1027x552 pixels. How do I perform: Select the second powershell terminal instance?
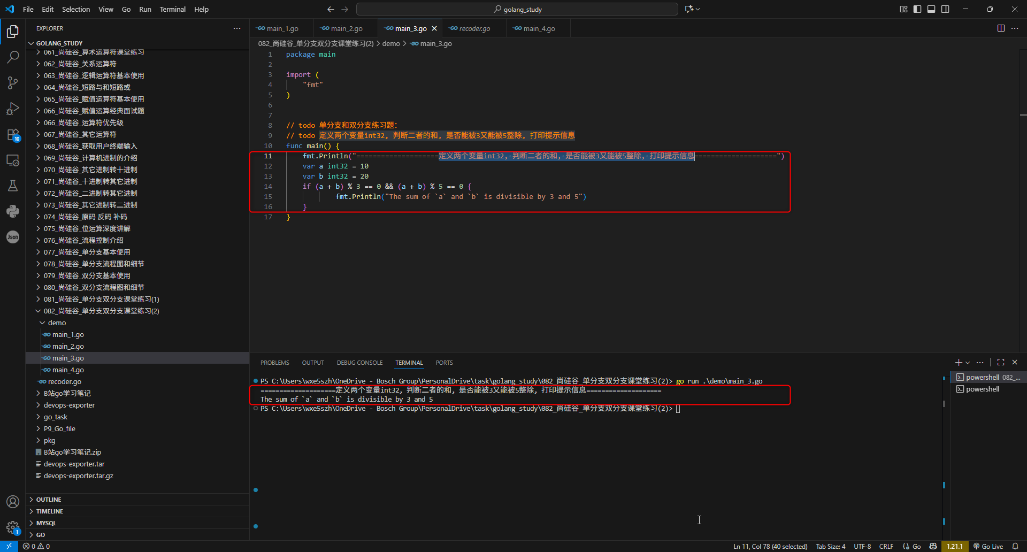pyautogui.click(x=988, y=389)
